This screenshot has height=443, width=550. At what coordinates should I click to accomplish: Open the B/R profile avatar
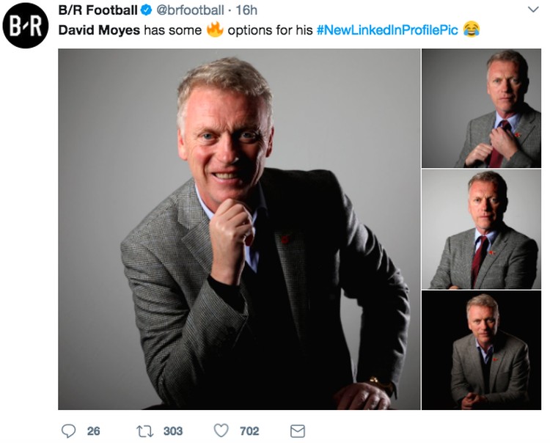pyautogui.click(x=25, y=25)
